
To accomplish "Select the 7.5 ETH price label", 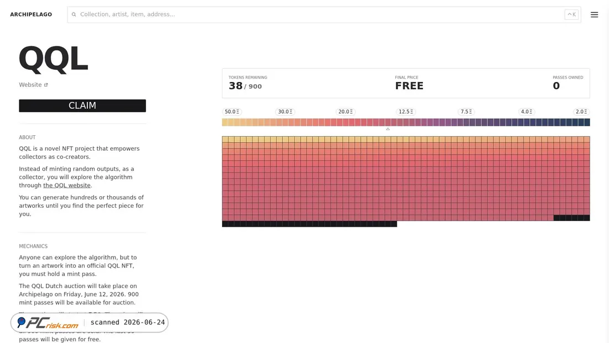I will pos(466,111).
